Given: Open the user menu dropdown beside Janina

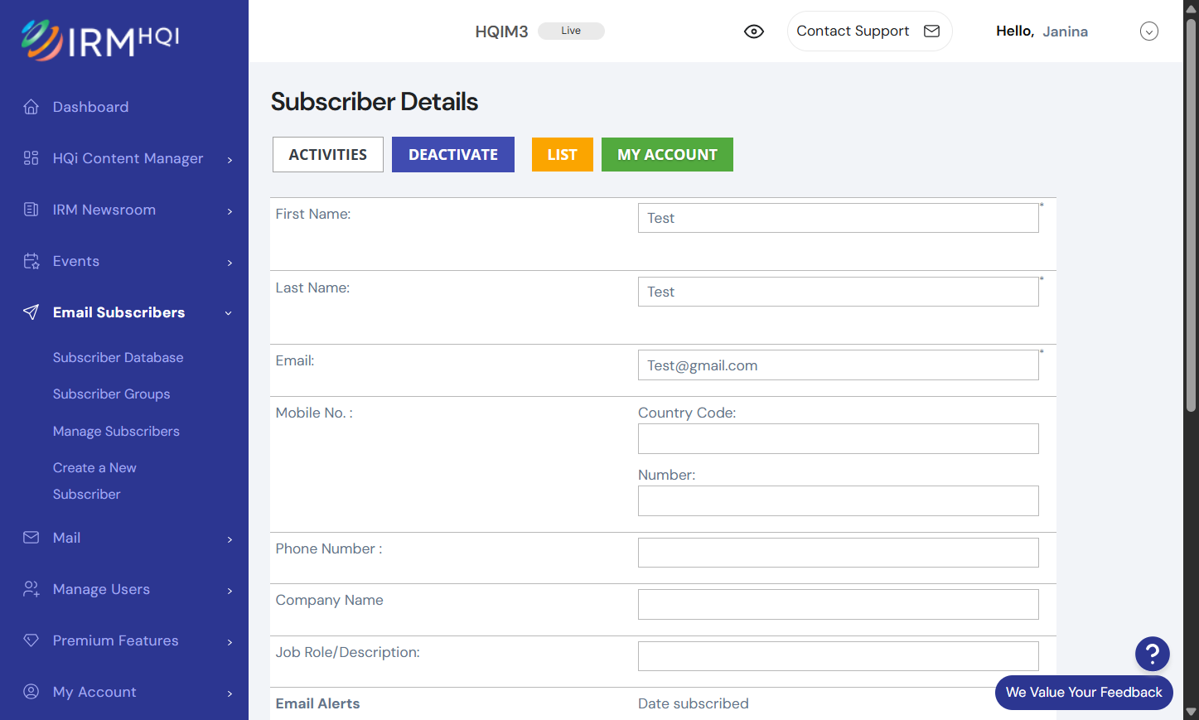Looking at the screenshot, I should (1149, 31).
